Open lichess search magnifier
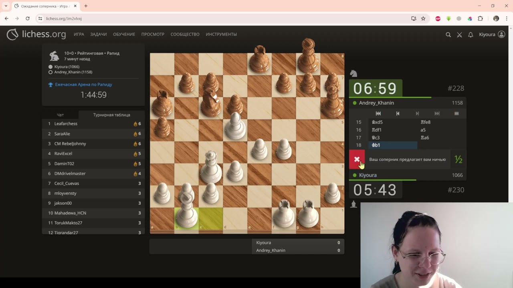Screen dimensions: 513x288 tap(448, 34)
